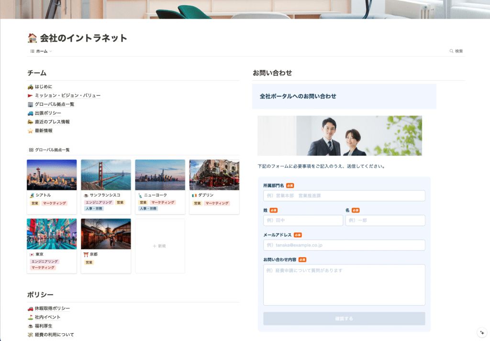Open the サンフランシスコ bridge card thumbnail
The image size is (490, 341).
[x=106, y=175]
